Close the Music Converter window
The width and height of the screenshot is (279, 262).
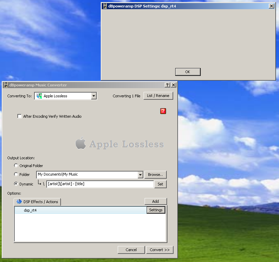point(174,85)
